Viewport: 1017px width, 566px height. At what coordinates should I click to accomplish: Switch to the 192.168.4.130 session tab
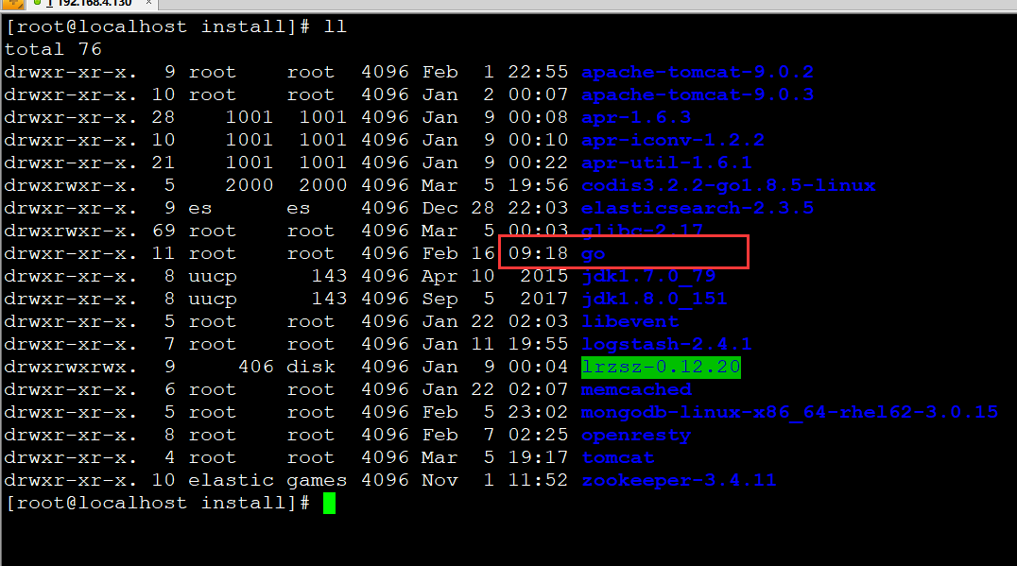92,3
